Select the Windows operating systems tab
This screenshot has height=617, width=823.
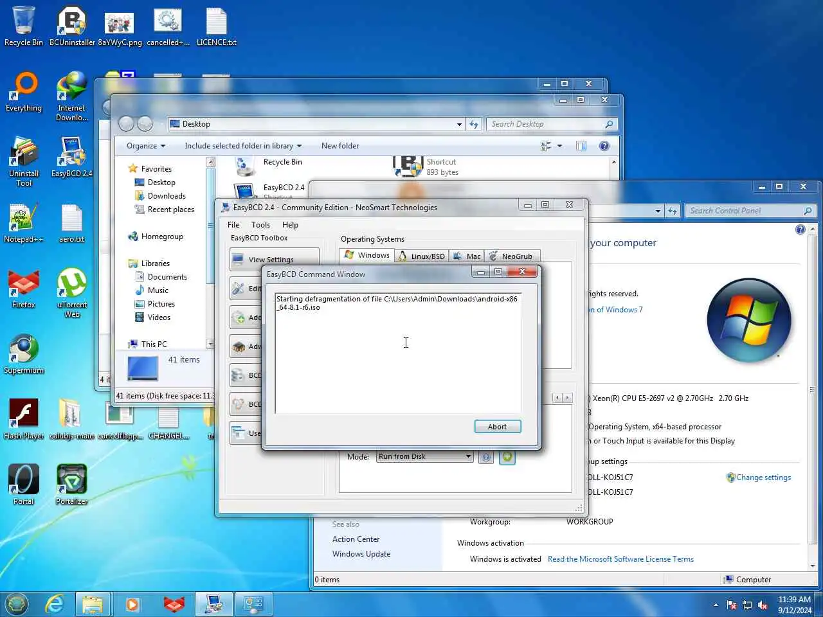click(x=367, y=255)
